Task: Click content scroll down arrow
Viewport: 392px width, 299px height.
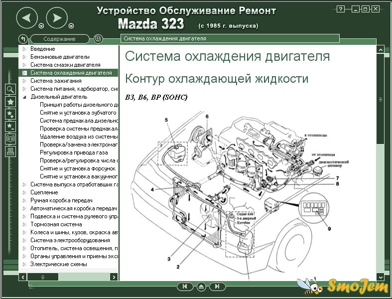Action: point(381,277)
